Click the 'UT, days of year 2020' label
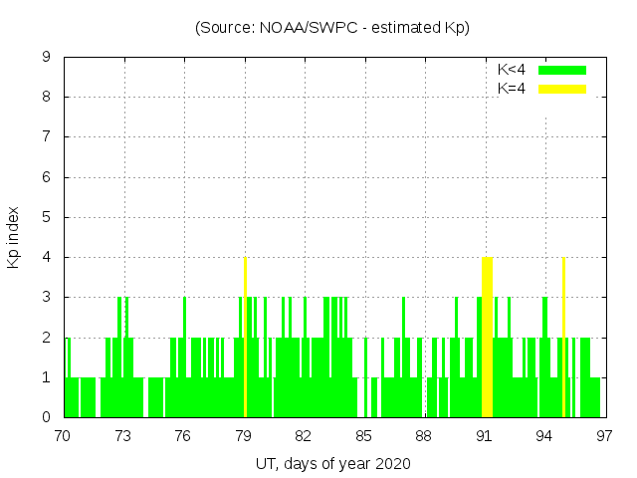 (332, 463)
